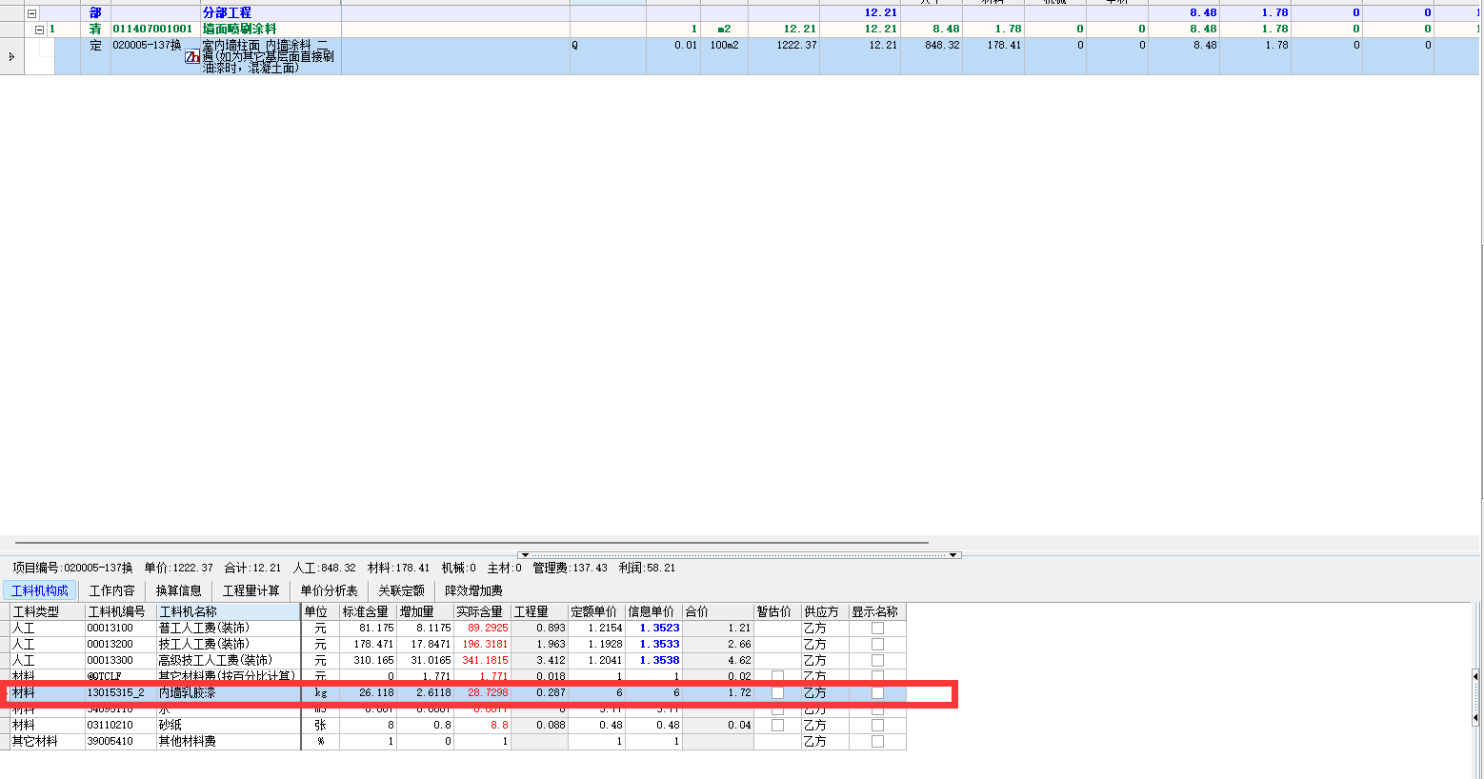The height and width of the screenshot is (779, 1484).
Task: Select the 技工人工费(装饰) row name
Action: point(204,645)
